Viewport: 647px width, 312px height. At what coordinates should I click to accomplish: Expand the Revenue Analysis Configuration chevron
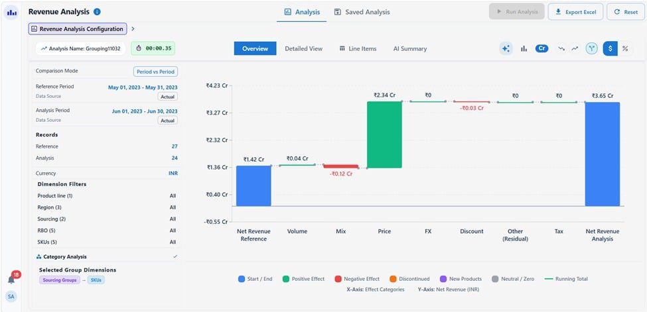click(133, 29)
